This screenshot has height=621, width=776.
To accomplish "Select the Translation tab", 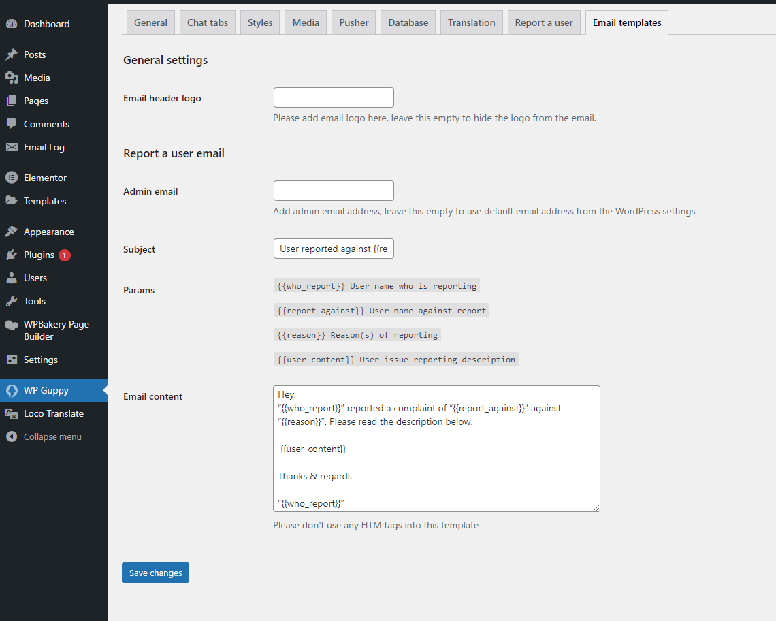I will point(471,22).
